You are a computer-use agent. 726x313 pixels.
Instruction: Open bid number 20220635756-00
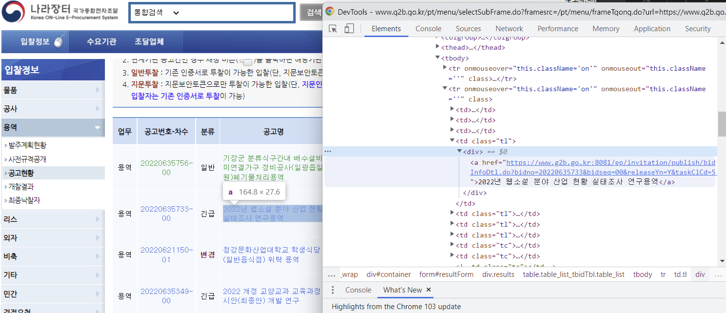(166, 168)
